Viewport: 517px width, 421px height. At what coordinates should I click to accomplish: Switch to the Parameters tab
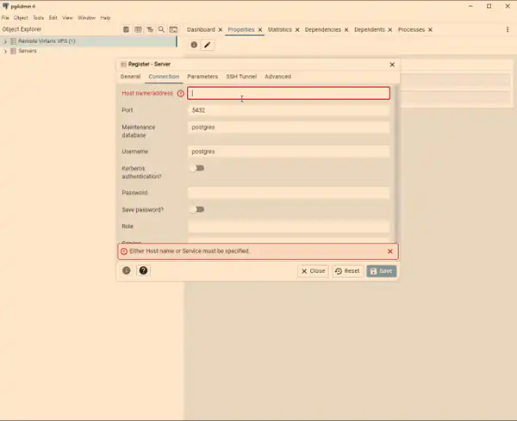coord(202,77)
